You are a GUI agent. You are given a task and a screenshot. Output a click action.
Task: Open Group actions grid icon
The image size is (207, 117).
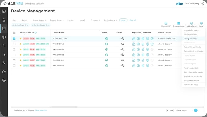[178, 23]
